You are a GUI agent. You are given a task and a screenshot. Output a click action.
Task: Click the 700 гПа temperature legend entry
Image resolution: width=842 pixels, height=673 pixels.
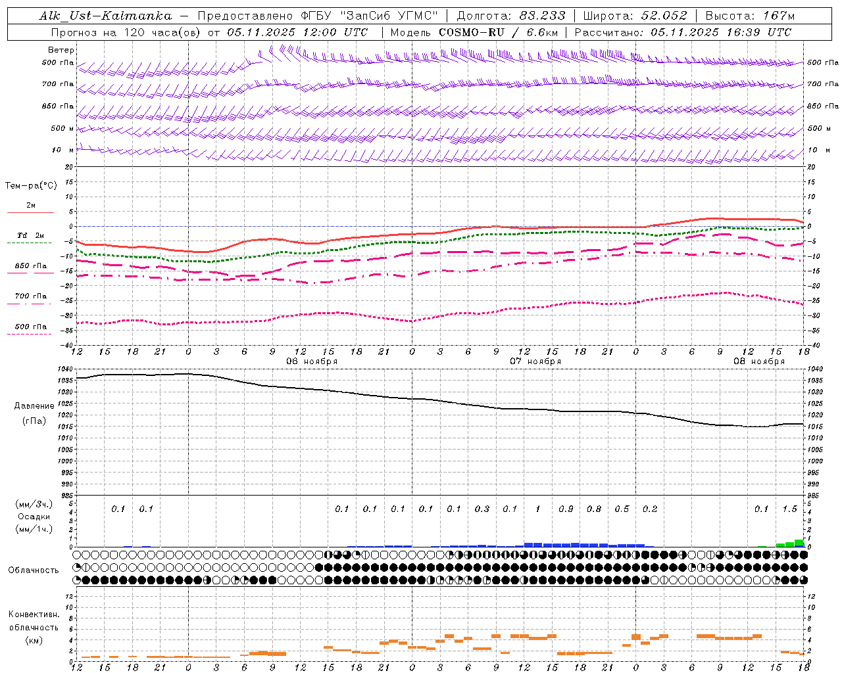click(30, 296)
